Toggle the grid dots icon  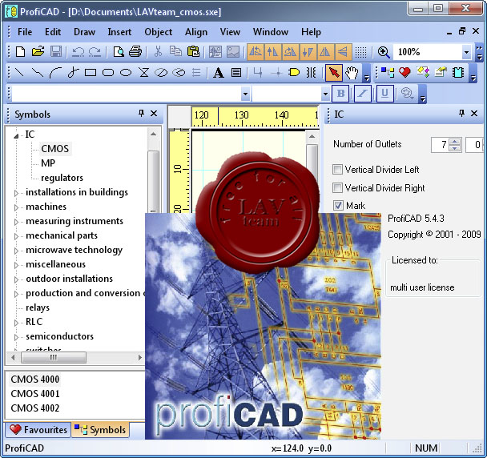pyautogui.click(x=360, y=52)
